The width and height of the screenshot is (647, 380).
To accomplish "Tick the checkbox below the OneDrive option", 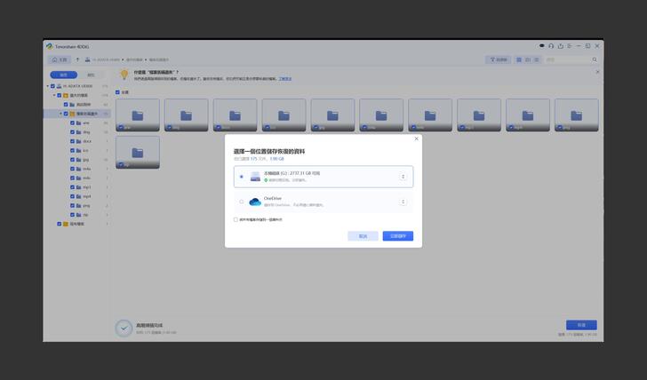I will tap(236, 219).
